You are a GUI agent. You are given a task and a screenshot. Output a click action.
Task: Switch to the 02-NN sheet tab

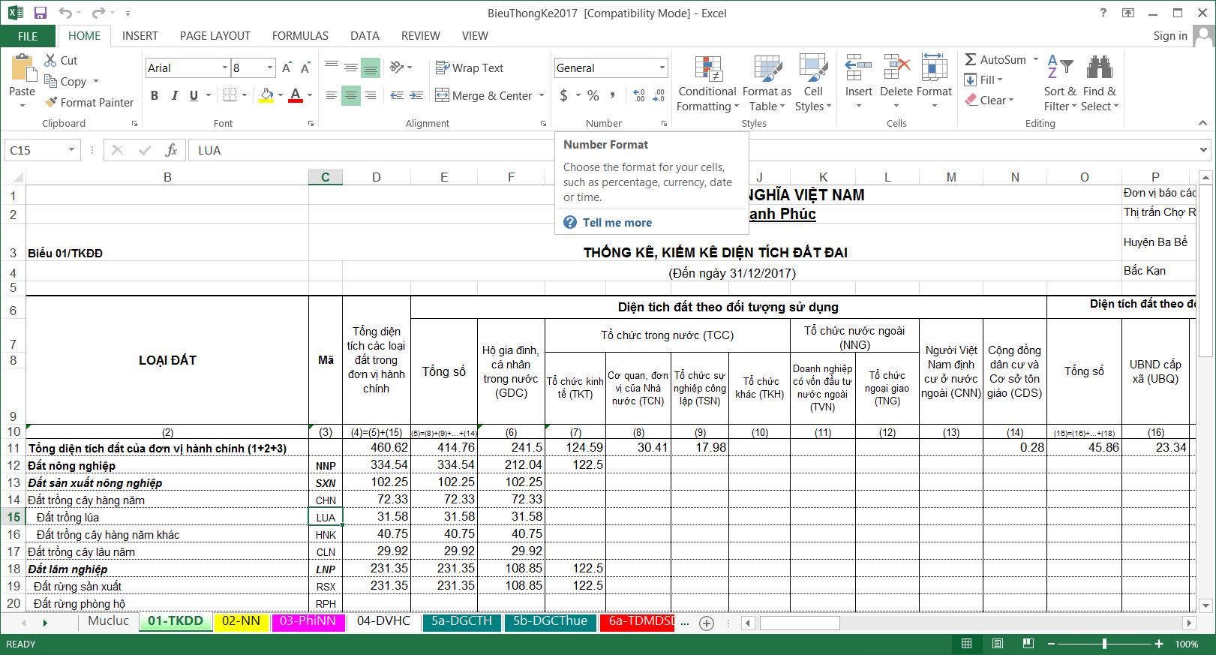pos(241,621)
